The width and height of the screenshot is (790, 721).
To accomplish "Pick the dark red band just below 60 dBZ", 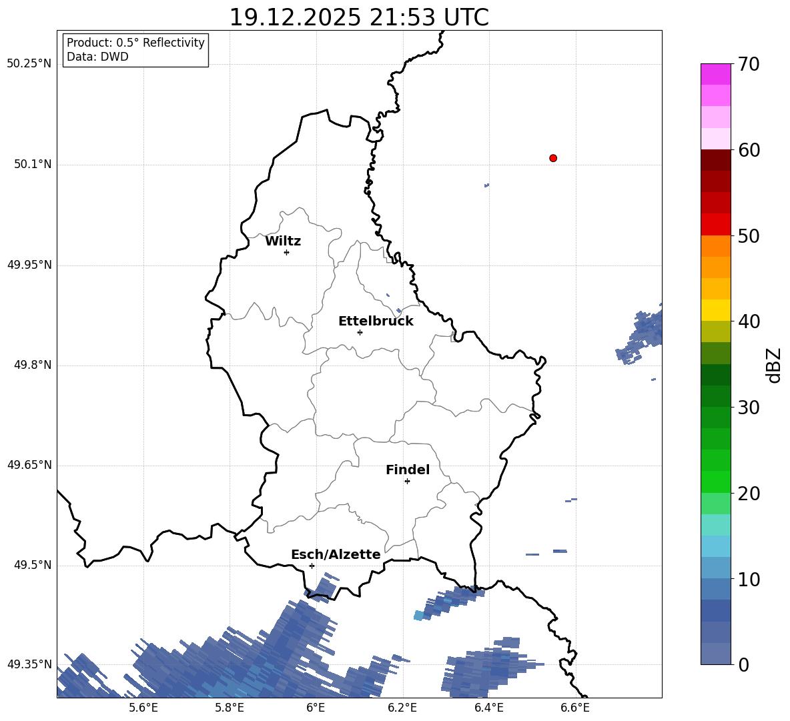I will point(715,160).
